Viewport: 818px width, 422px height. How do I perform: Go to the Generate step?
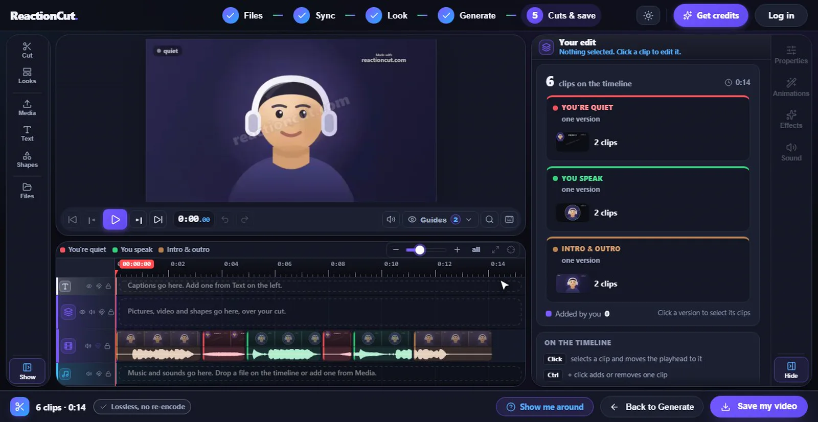[467, 15]
